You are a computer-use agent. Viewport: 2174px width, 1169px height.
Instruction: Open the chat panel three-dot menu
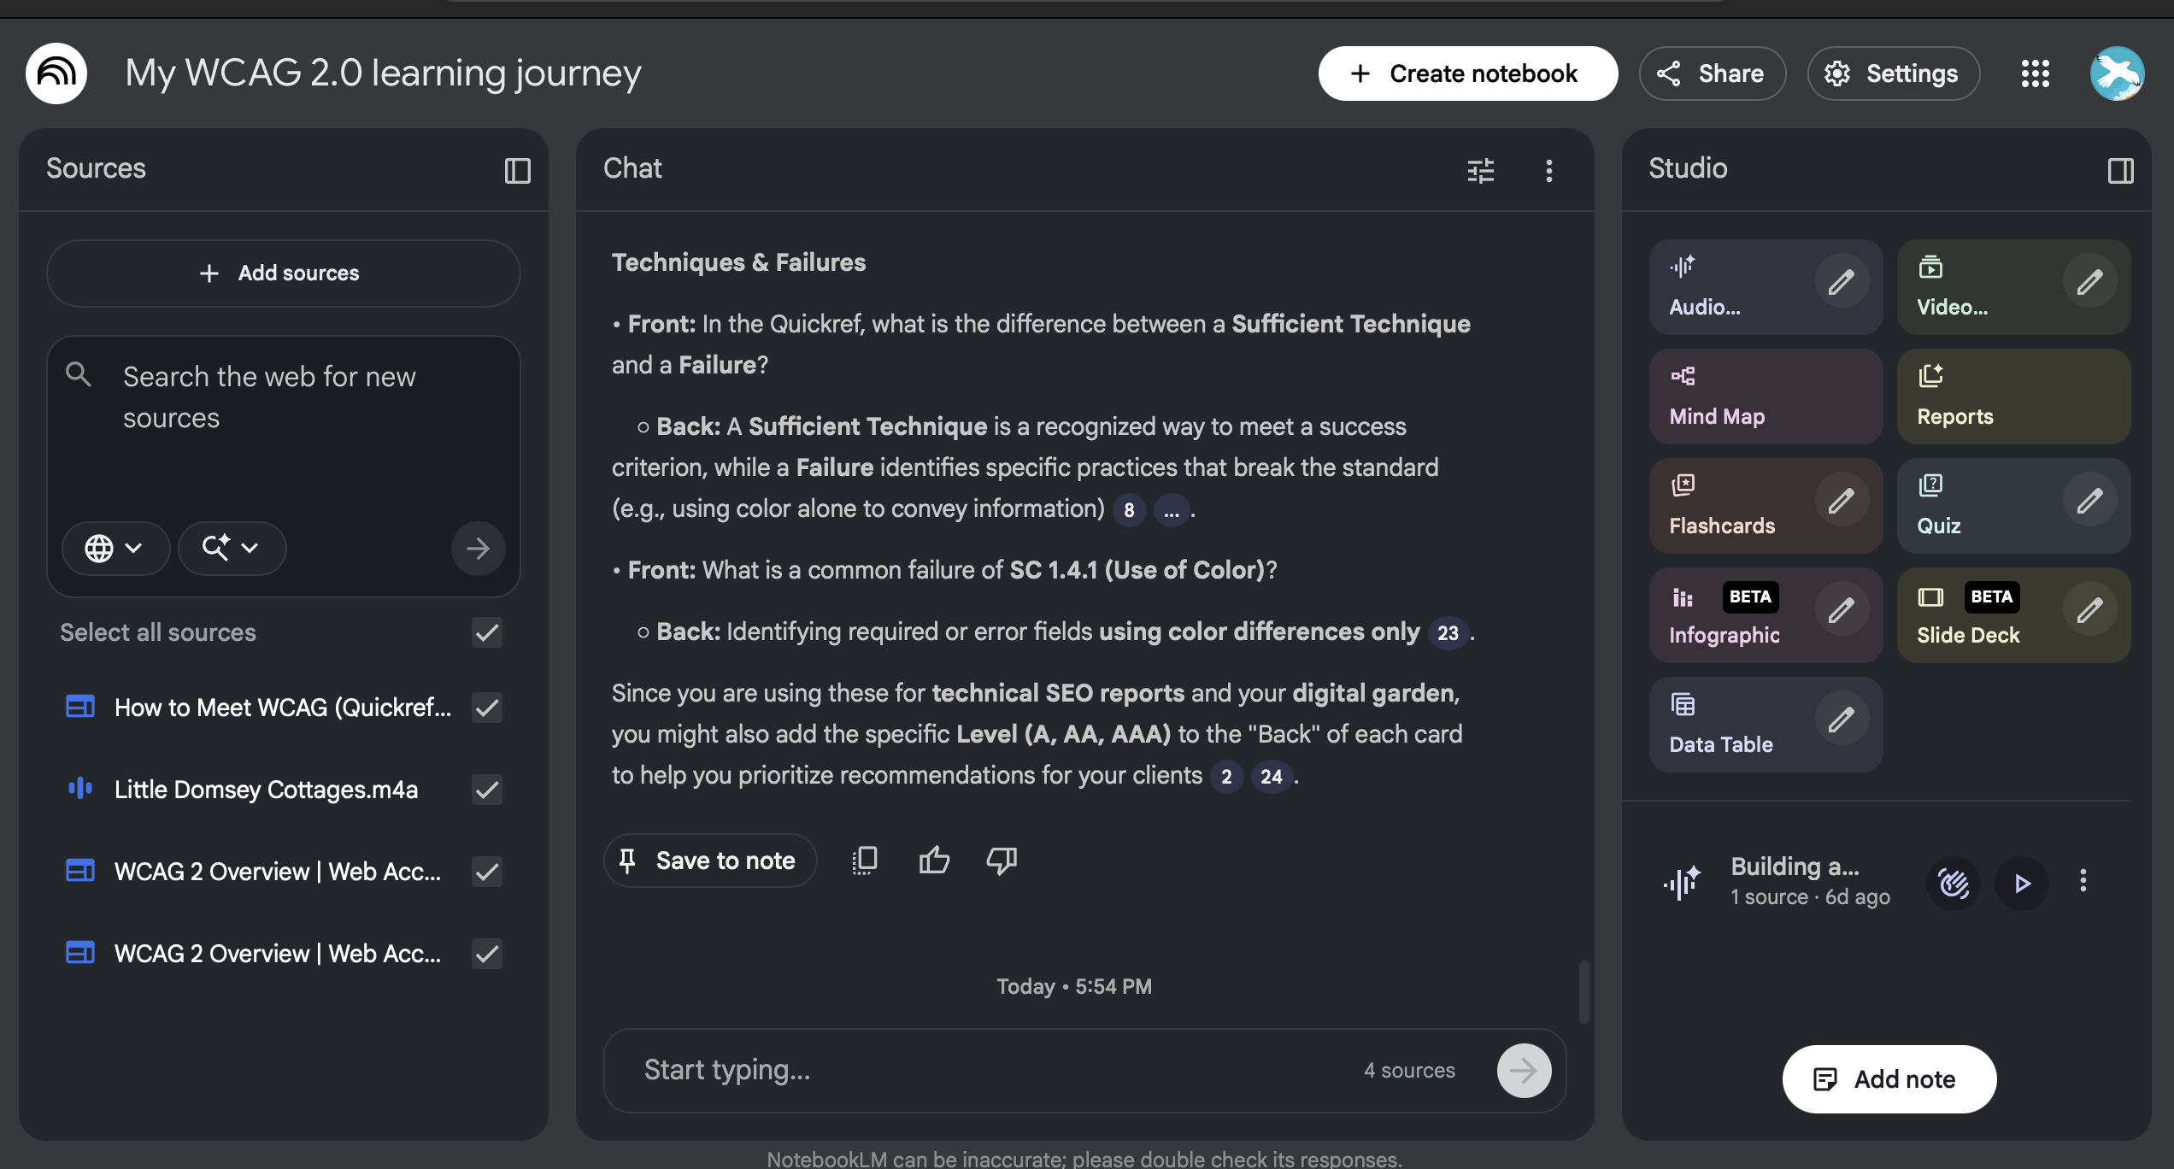pyautogui.click(x=1548, y=171)
